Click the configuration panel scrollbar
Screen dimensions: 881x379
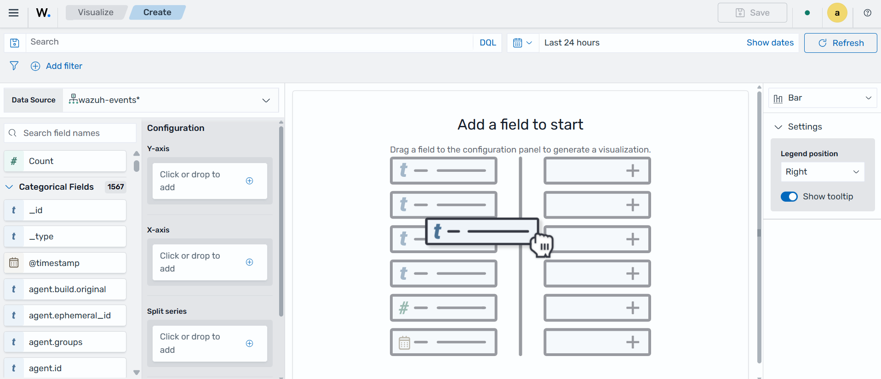coord(281,221)
